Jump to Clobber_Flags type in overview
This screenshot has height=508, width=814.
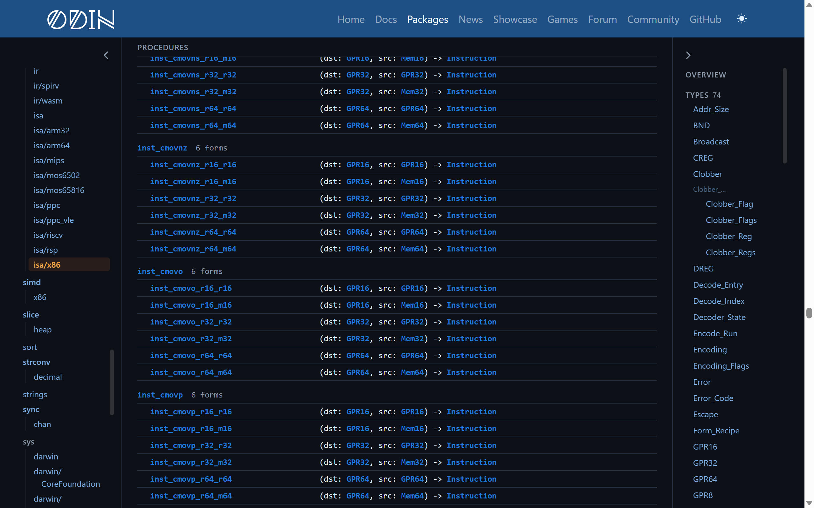point(731,220)
